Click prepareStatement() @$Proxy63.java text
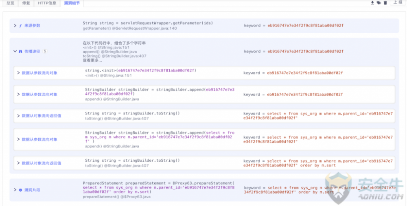 click(x=116, y=197)
